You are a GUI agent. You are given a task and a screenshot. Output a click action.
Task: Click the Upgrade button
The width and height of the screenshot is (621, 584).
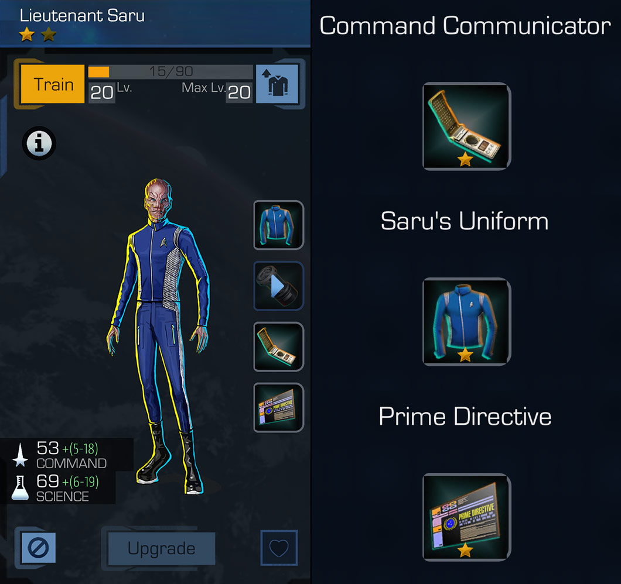click(162, 548)
